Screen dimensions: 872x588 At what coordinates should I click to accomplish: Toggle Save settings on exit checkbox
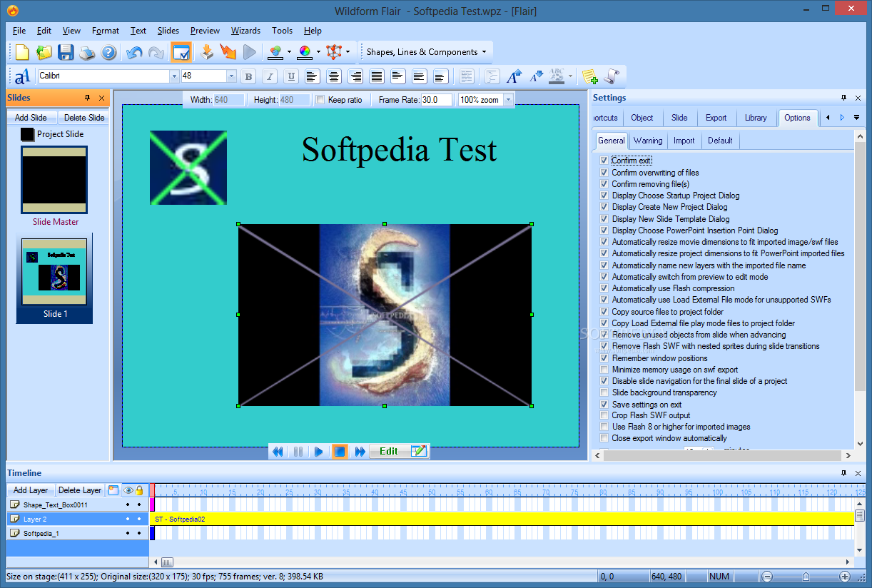(x=604, y=405)
